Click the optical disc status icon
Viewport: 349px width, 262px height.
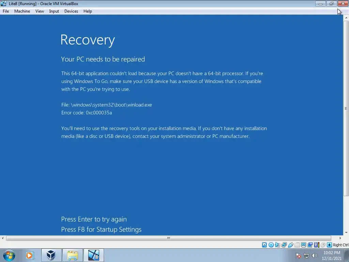click(x=271, y=245)
